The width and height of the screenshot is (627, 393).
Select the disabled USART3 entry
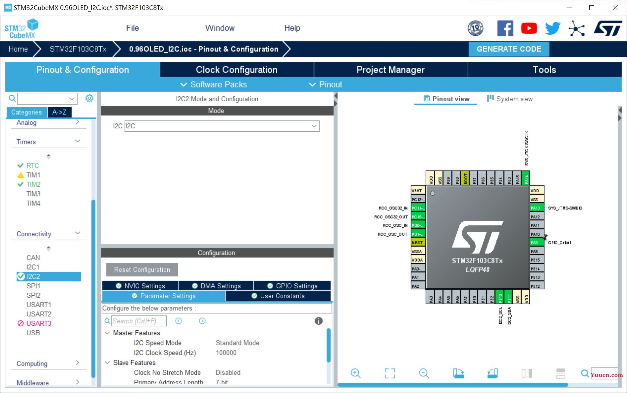[x=39, y=323]
